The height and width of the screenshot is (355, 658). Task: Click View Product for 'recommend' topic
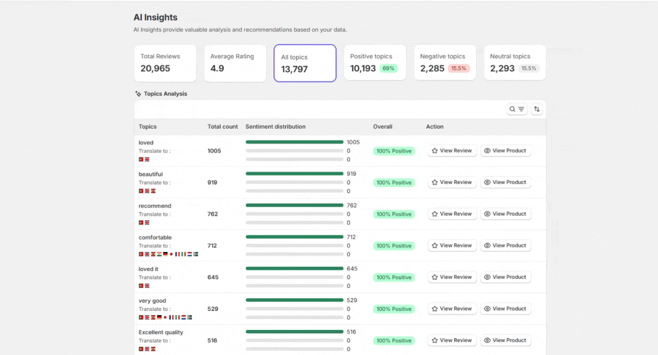(x=505, y=214)
